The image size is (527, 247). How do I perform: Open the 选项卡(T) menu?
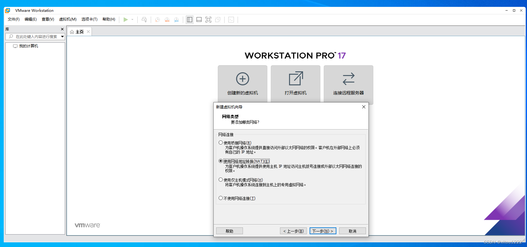point(89,19)
